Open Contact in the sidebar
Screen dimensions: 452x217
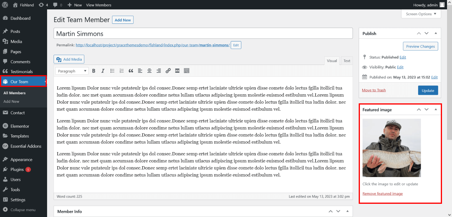pos(24,113)
